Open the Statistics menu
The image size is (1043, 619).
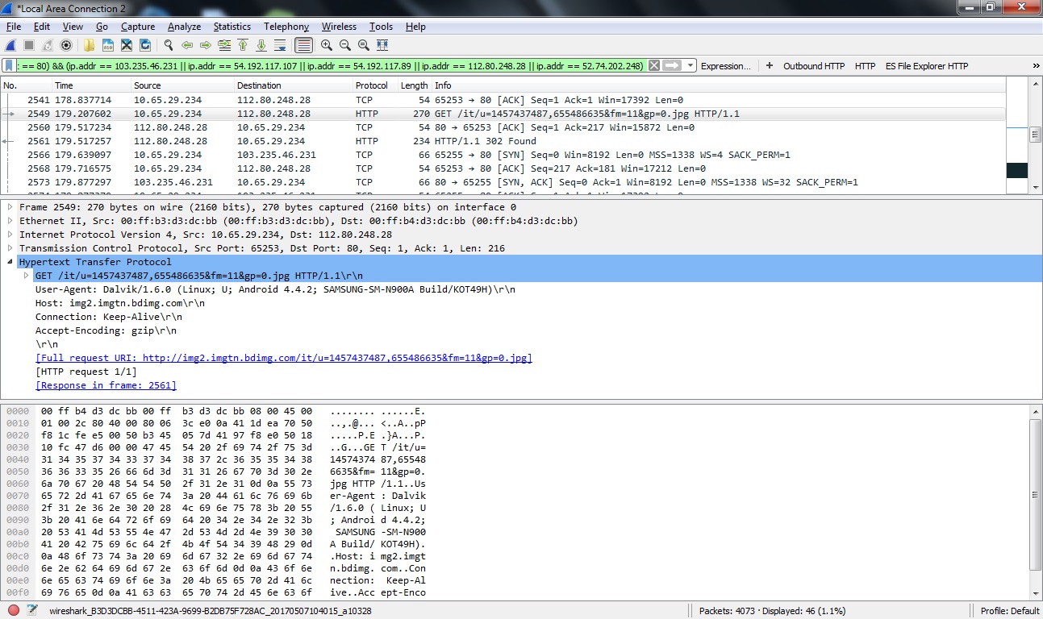tap(232, 27)
